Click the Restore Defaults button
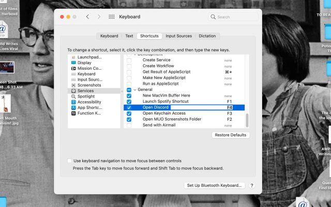Viewport: 331px width, 207px height. click(231, 135)
